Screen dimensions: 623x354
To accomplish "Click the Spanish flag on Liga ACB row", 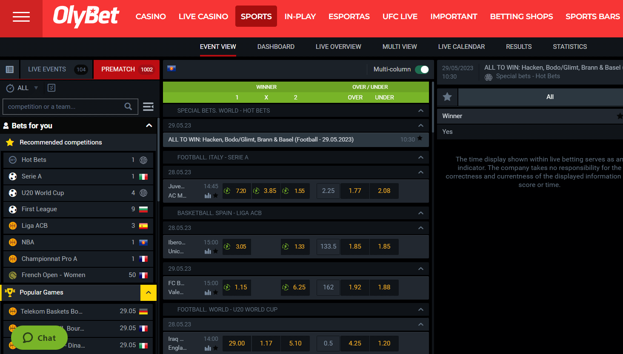I will pos(143,226).
